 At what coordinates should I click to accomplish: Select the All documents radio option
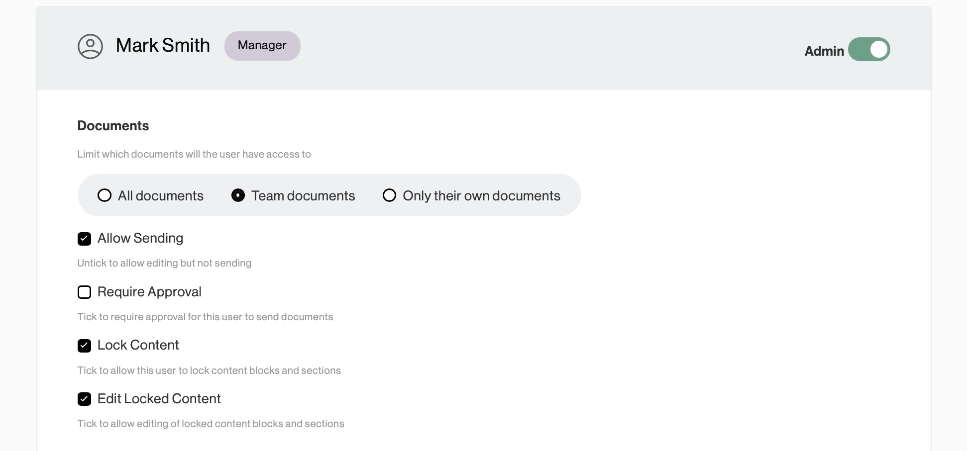pos(105,195)
